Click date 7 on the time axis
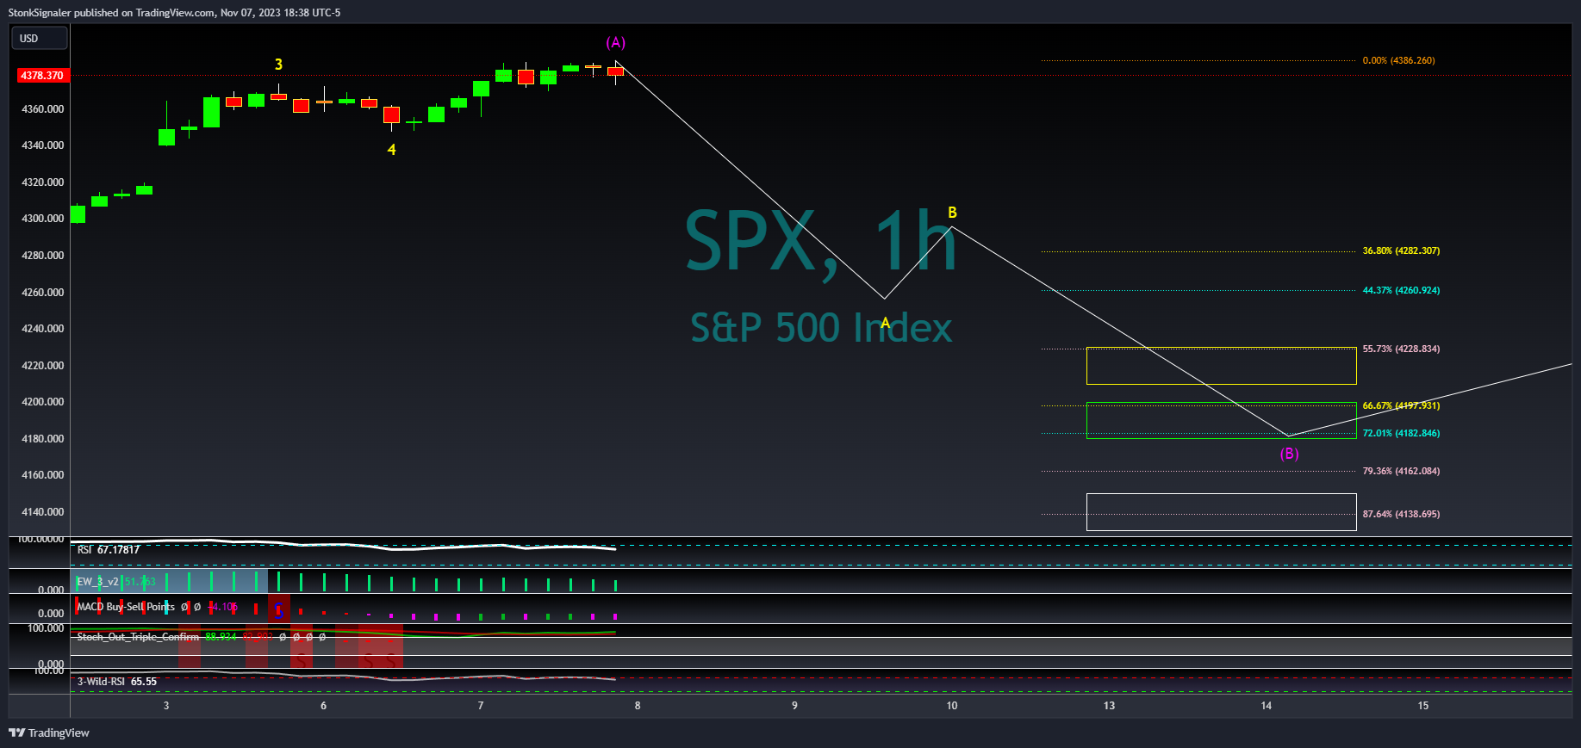The width and height of the screenshot is (1581, 748). tap(481, 706)
